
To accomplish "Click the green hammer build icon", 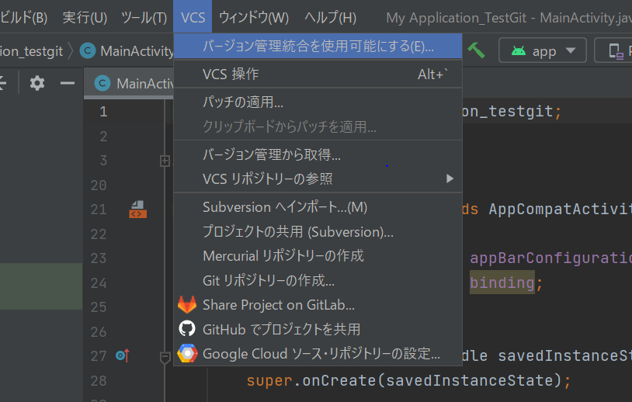I will tap(477, 50).
